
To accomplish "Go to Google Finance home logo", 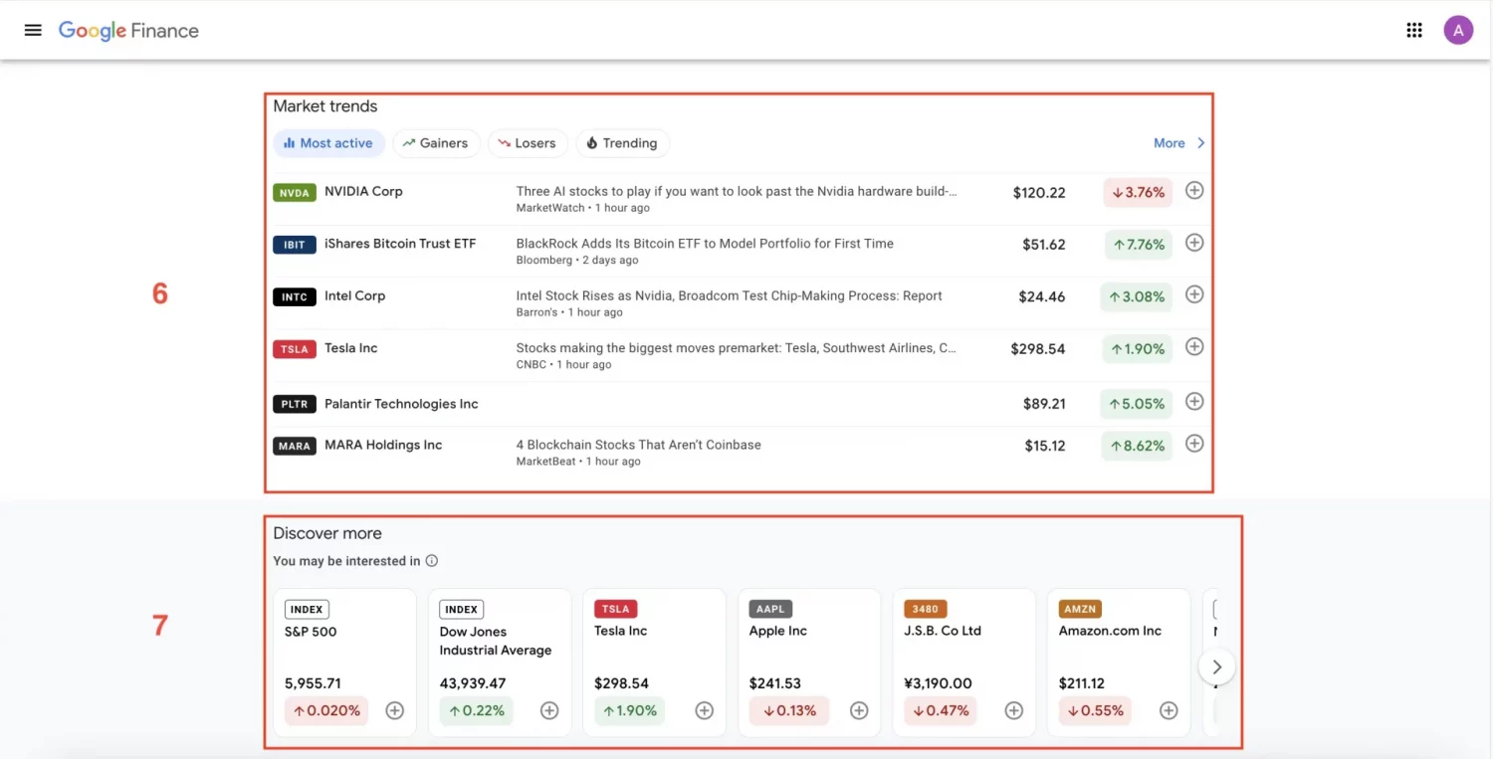I will click(x=128, y=31).
